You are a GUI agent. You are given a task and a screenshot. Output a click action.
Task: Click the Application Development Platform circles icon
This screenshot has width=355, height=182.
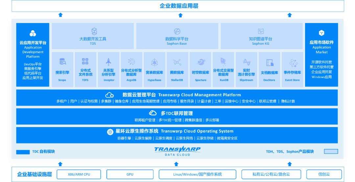coord(33,33)
